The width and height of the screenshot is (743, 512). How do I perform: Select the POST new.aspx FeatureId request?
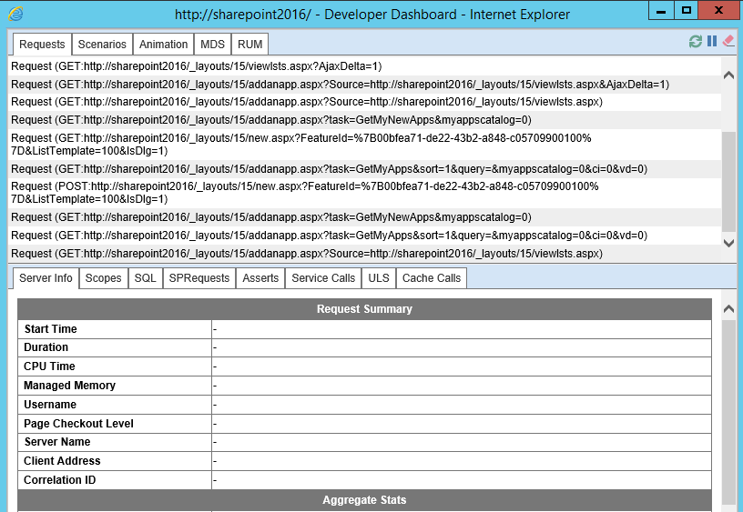coord(364,193)
